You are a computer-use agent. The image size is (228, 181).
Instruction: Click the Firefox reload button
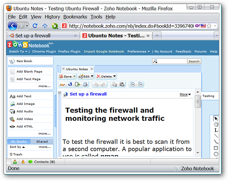(35, 26)
